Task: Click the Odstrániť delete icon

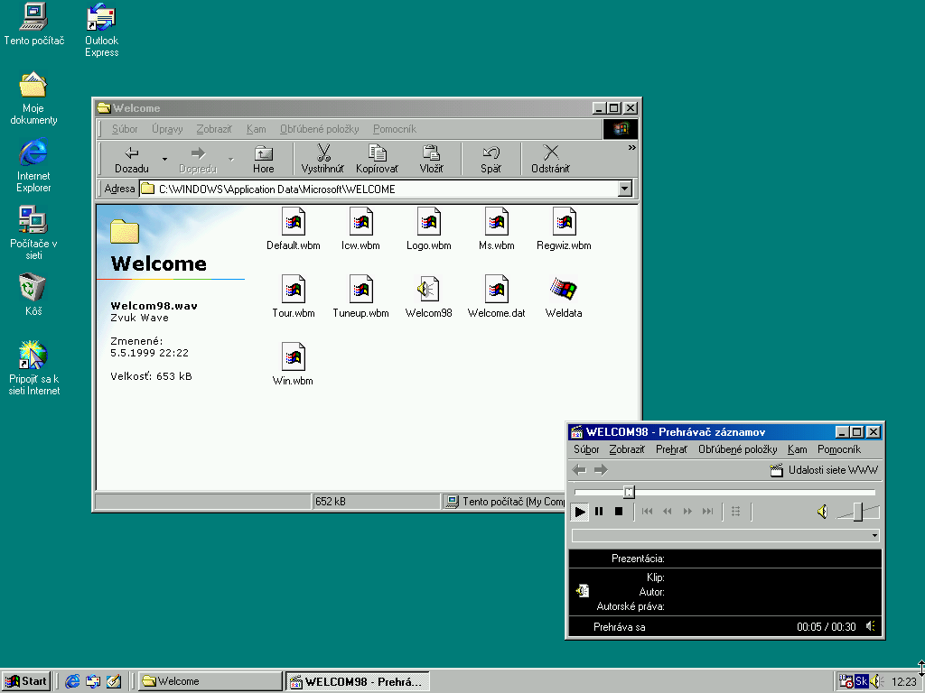Action: click(x=550, y=153)
